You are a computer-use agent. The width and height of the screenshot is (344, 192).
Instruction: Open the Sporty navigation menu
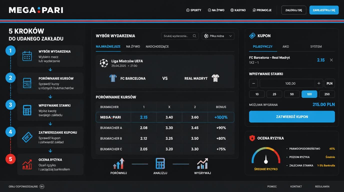coord(194,10)
